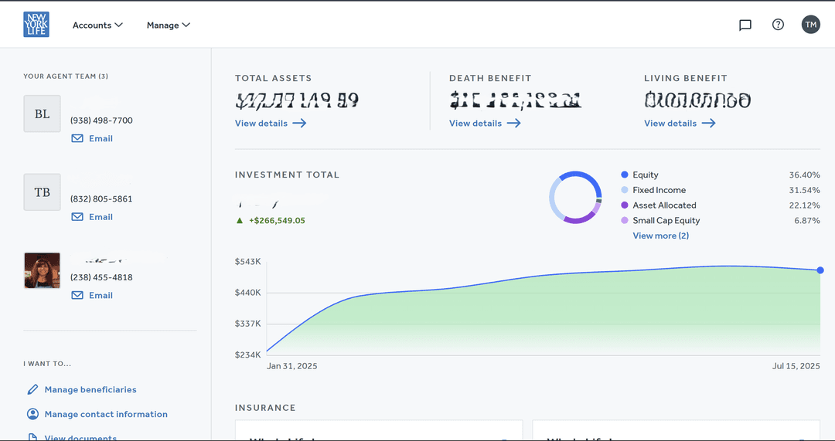Click the TB agent initials avatar
Image resolution: width=835 pixels, height=441 pixels.
tap(42, 192)
